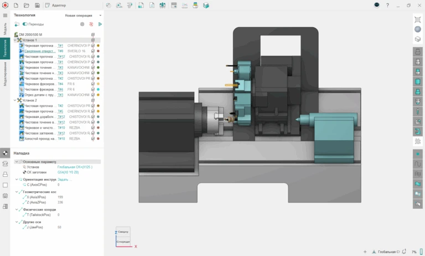Open the folder icon in top toolbar
Screen dimensions: 425x256
[x=27, y=5]
